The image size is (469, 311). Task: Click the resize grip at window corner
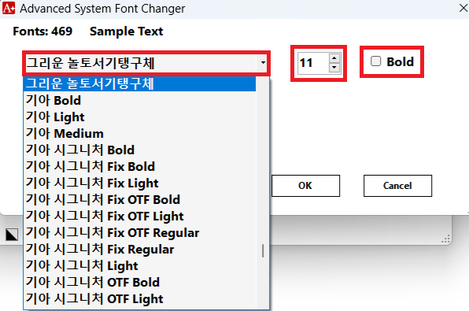coord(445,239)
